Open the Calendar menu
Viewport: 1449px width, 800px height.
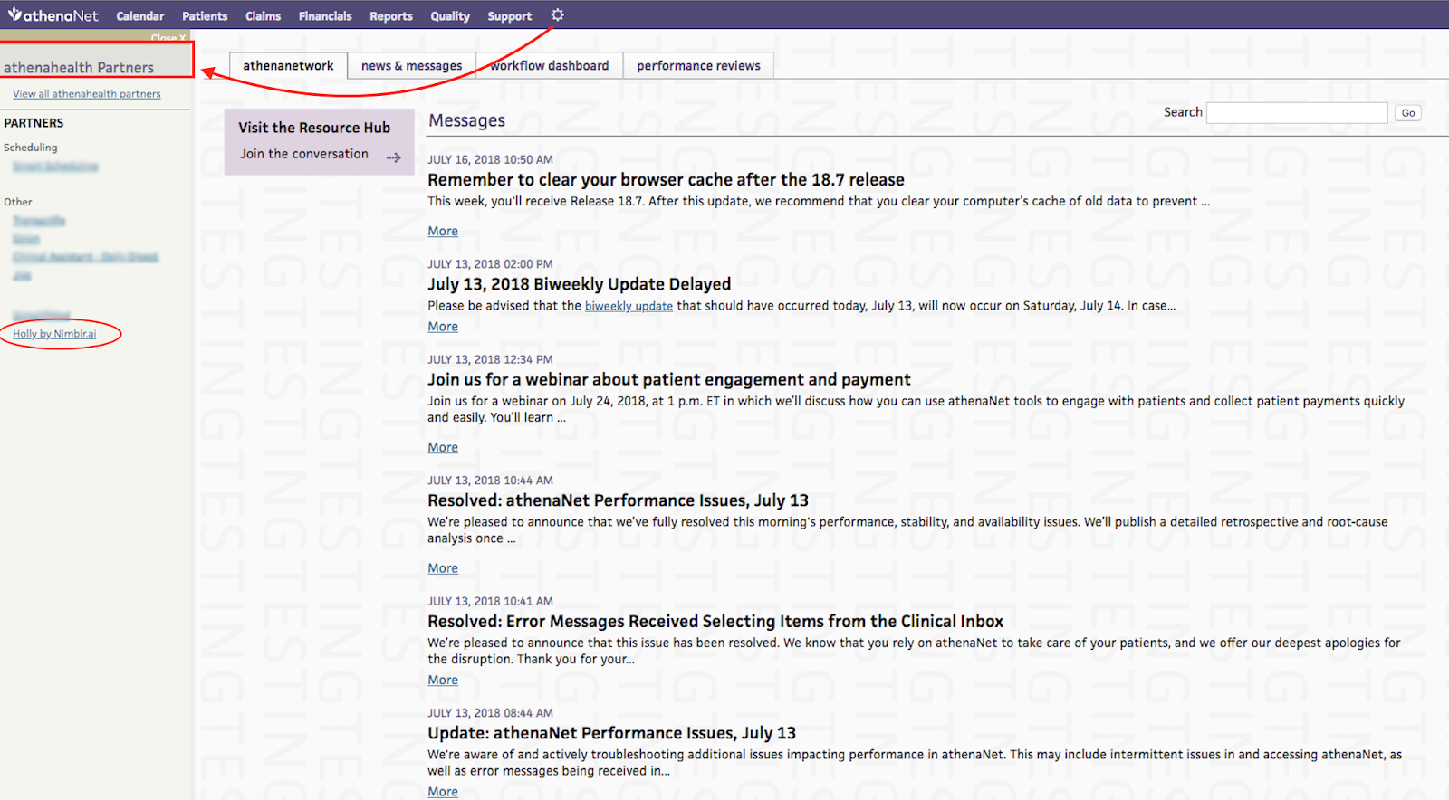click(139, 16)
